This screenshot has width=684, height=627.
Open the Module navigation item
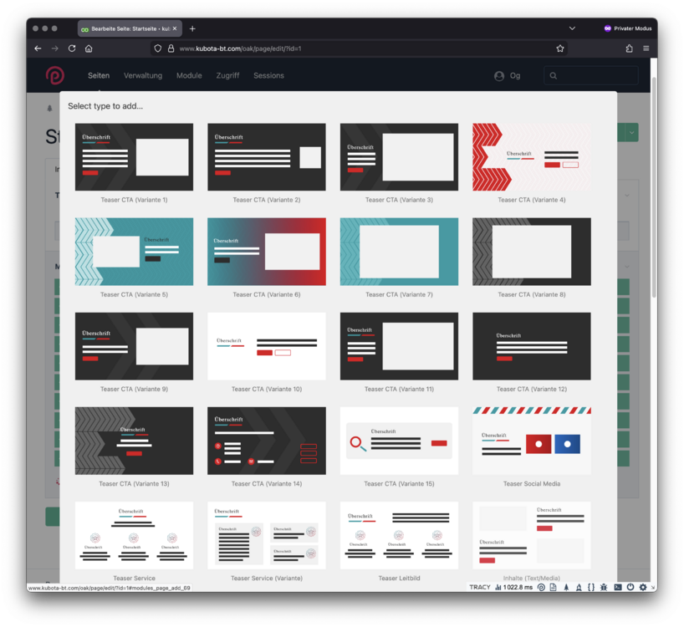point(189,76)
